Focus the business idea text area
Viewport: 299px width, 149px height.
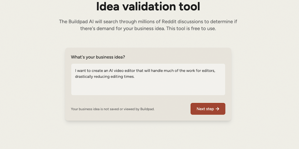(148, 79)
